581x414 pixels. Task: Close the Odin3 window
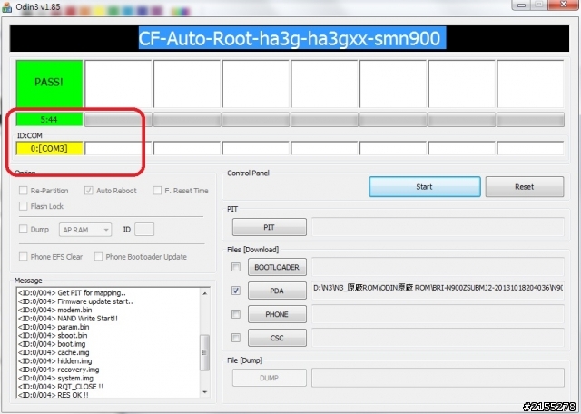(563, 5)
